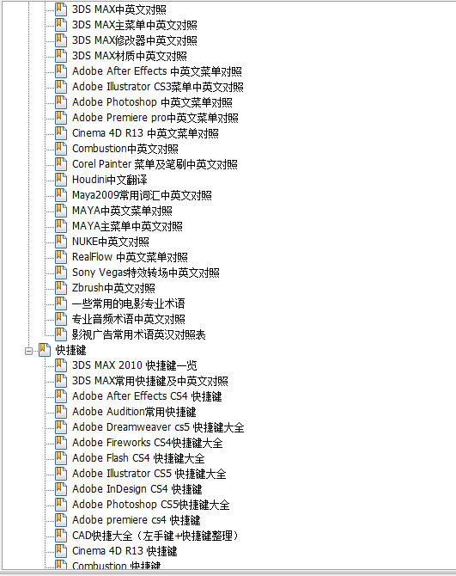Screen dimensions: 456x576
Task: Click bookmark icon beside NUKE中英文对照
Action: click(x=61, y=242)
